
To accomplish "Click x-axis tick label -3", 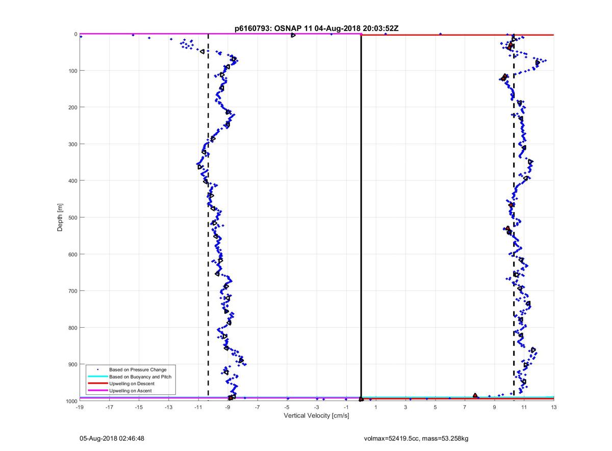I will [x=317, y=407].
